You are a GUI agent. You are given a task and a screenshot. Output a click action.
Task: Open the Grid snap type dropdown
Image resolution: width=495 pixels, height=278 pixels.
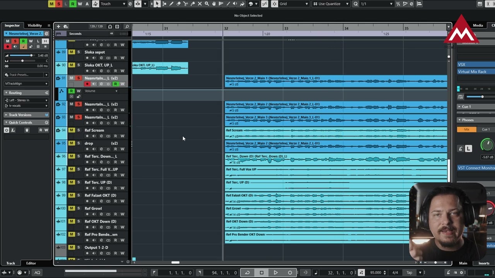(x=294, y=4)
